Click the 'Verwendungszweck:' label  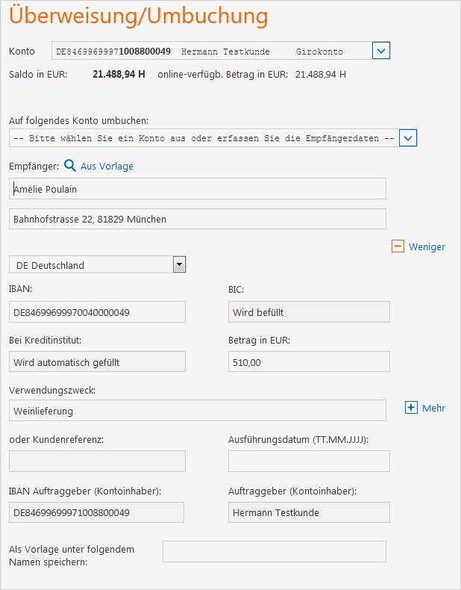[x=52, y=390]
